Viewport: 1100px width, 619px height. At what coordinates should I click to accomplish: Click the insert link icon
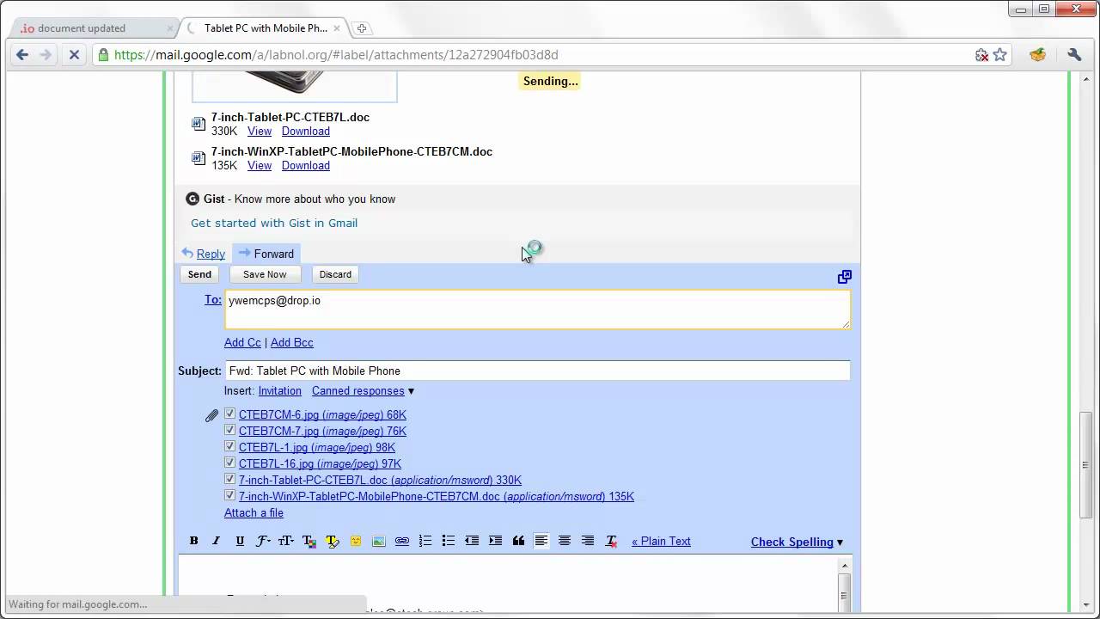(402, 541)
